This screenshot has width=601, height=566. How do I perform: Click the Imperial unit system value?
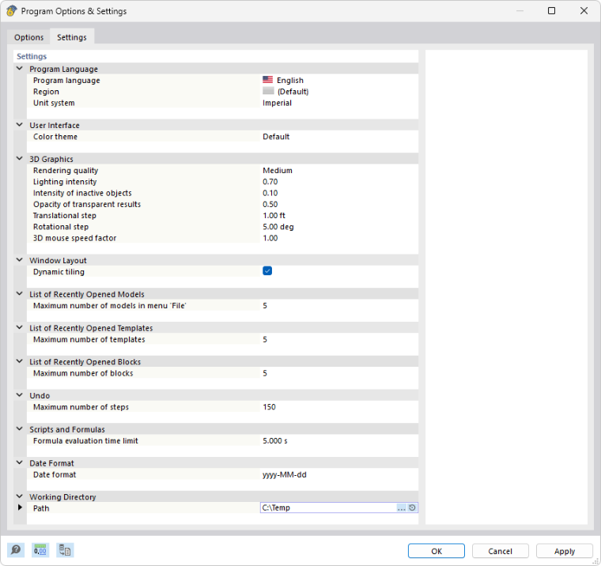click(x=277, y=103)
